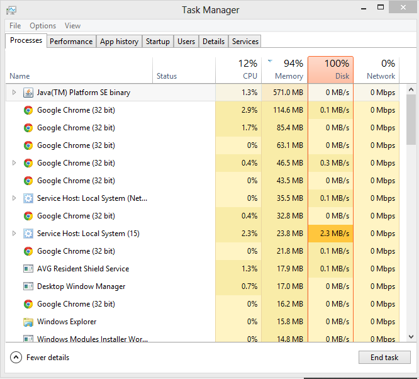Click the End task button
The height and width of the screenshot is (379, 419).
click(x=384, y=358)
